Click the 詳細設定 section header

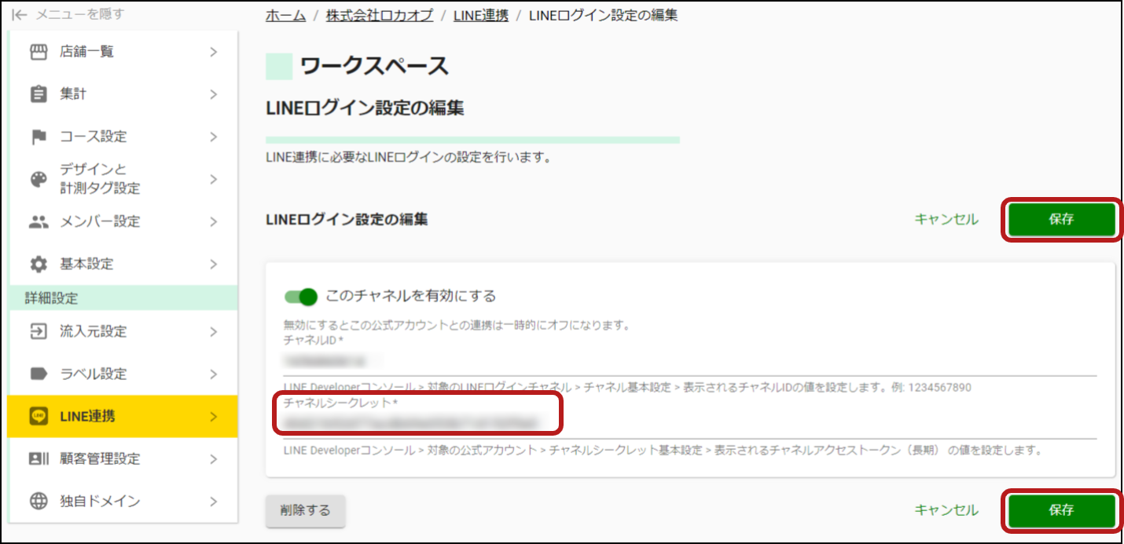(123, 298)
